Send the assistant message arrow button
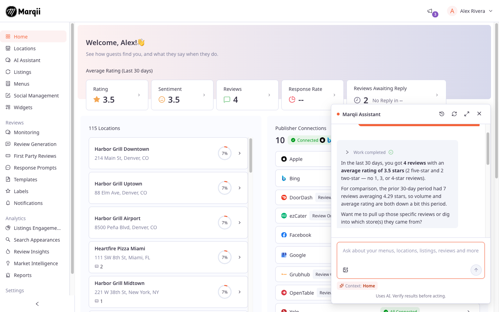Viewport: 499px width, 312px height. tap(476, 270)
